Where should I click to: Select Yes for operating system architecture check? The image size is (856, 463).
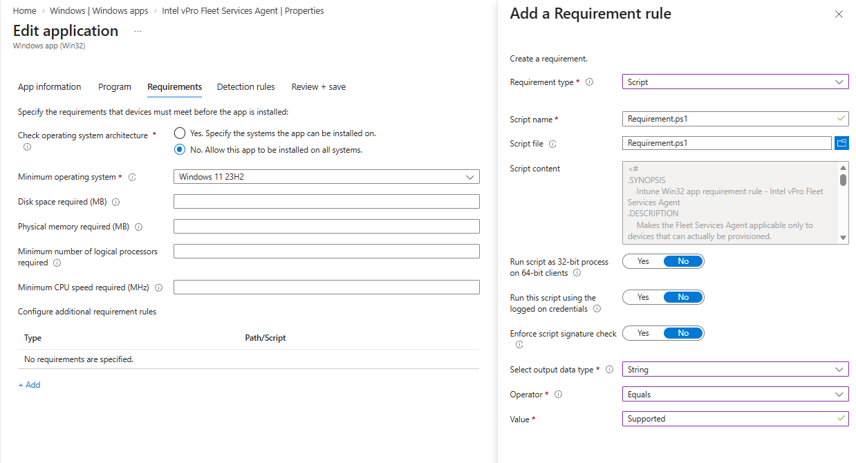(180, 133)
